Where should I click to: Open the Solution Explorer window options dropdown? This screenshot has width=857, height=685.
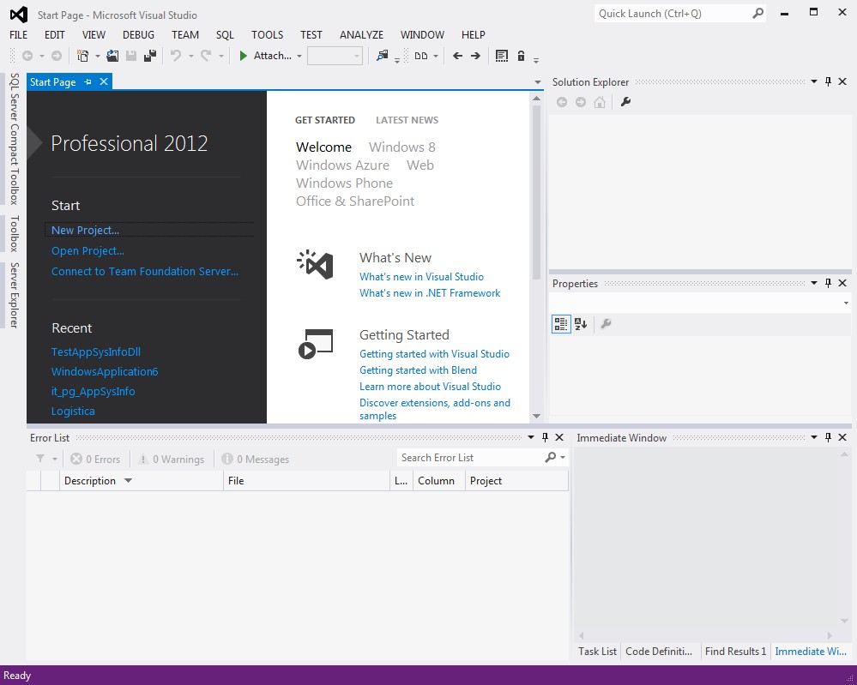(814, 82)
